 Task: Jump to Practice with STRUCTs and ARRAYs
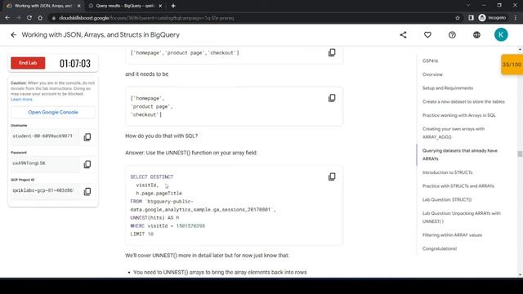[x=458, y=186]
